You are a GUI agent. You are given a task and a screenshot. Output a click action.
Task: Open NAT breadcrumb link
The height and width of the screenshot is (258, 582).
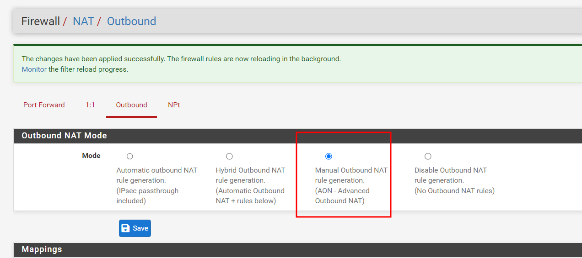83,21
